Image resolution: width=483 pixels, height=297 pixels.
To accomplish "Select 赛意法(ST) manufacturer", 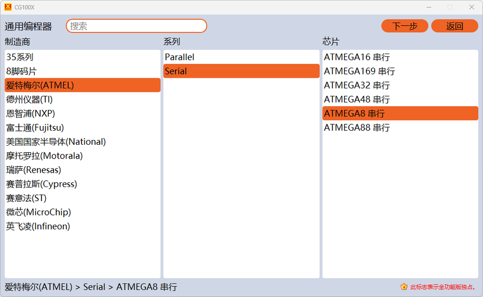I will (x=26, y=198).
